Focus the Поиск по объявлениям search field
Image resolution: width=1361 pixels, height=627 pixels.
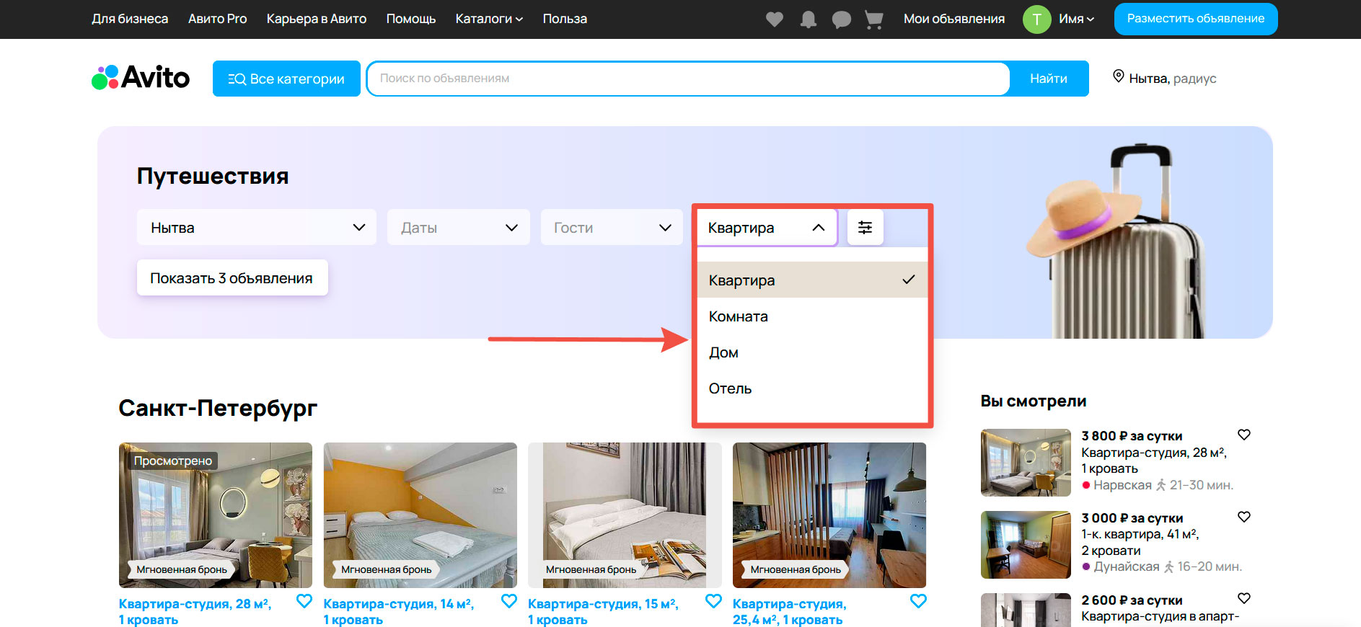[688, 79]
